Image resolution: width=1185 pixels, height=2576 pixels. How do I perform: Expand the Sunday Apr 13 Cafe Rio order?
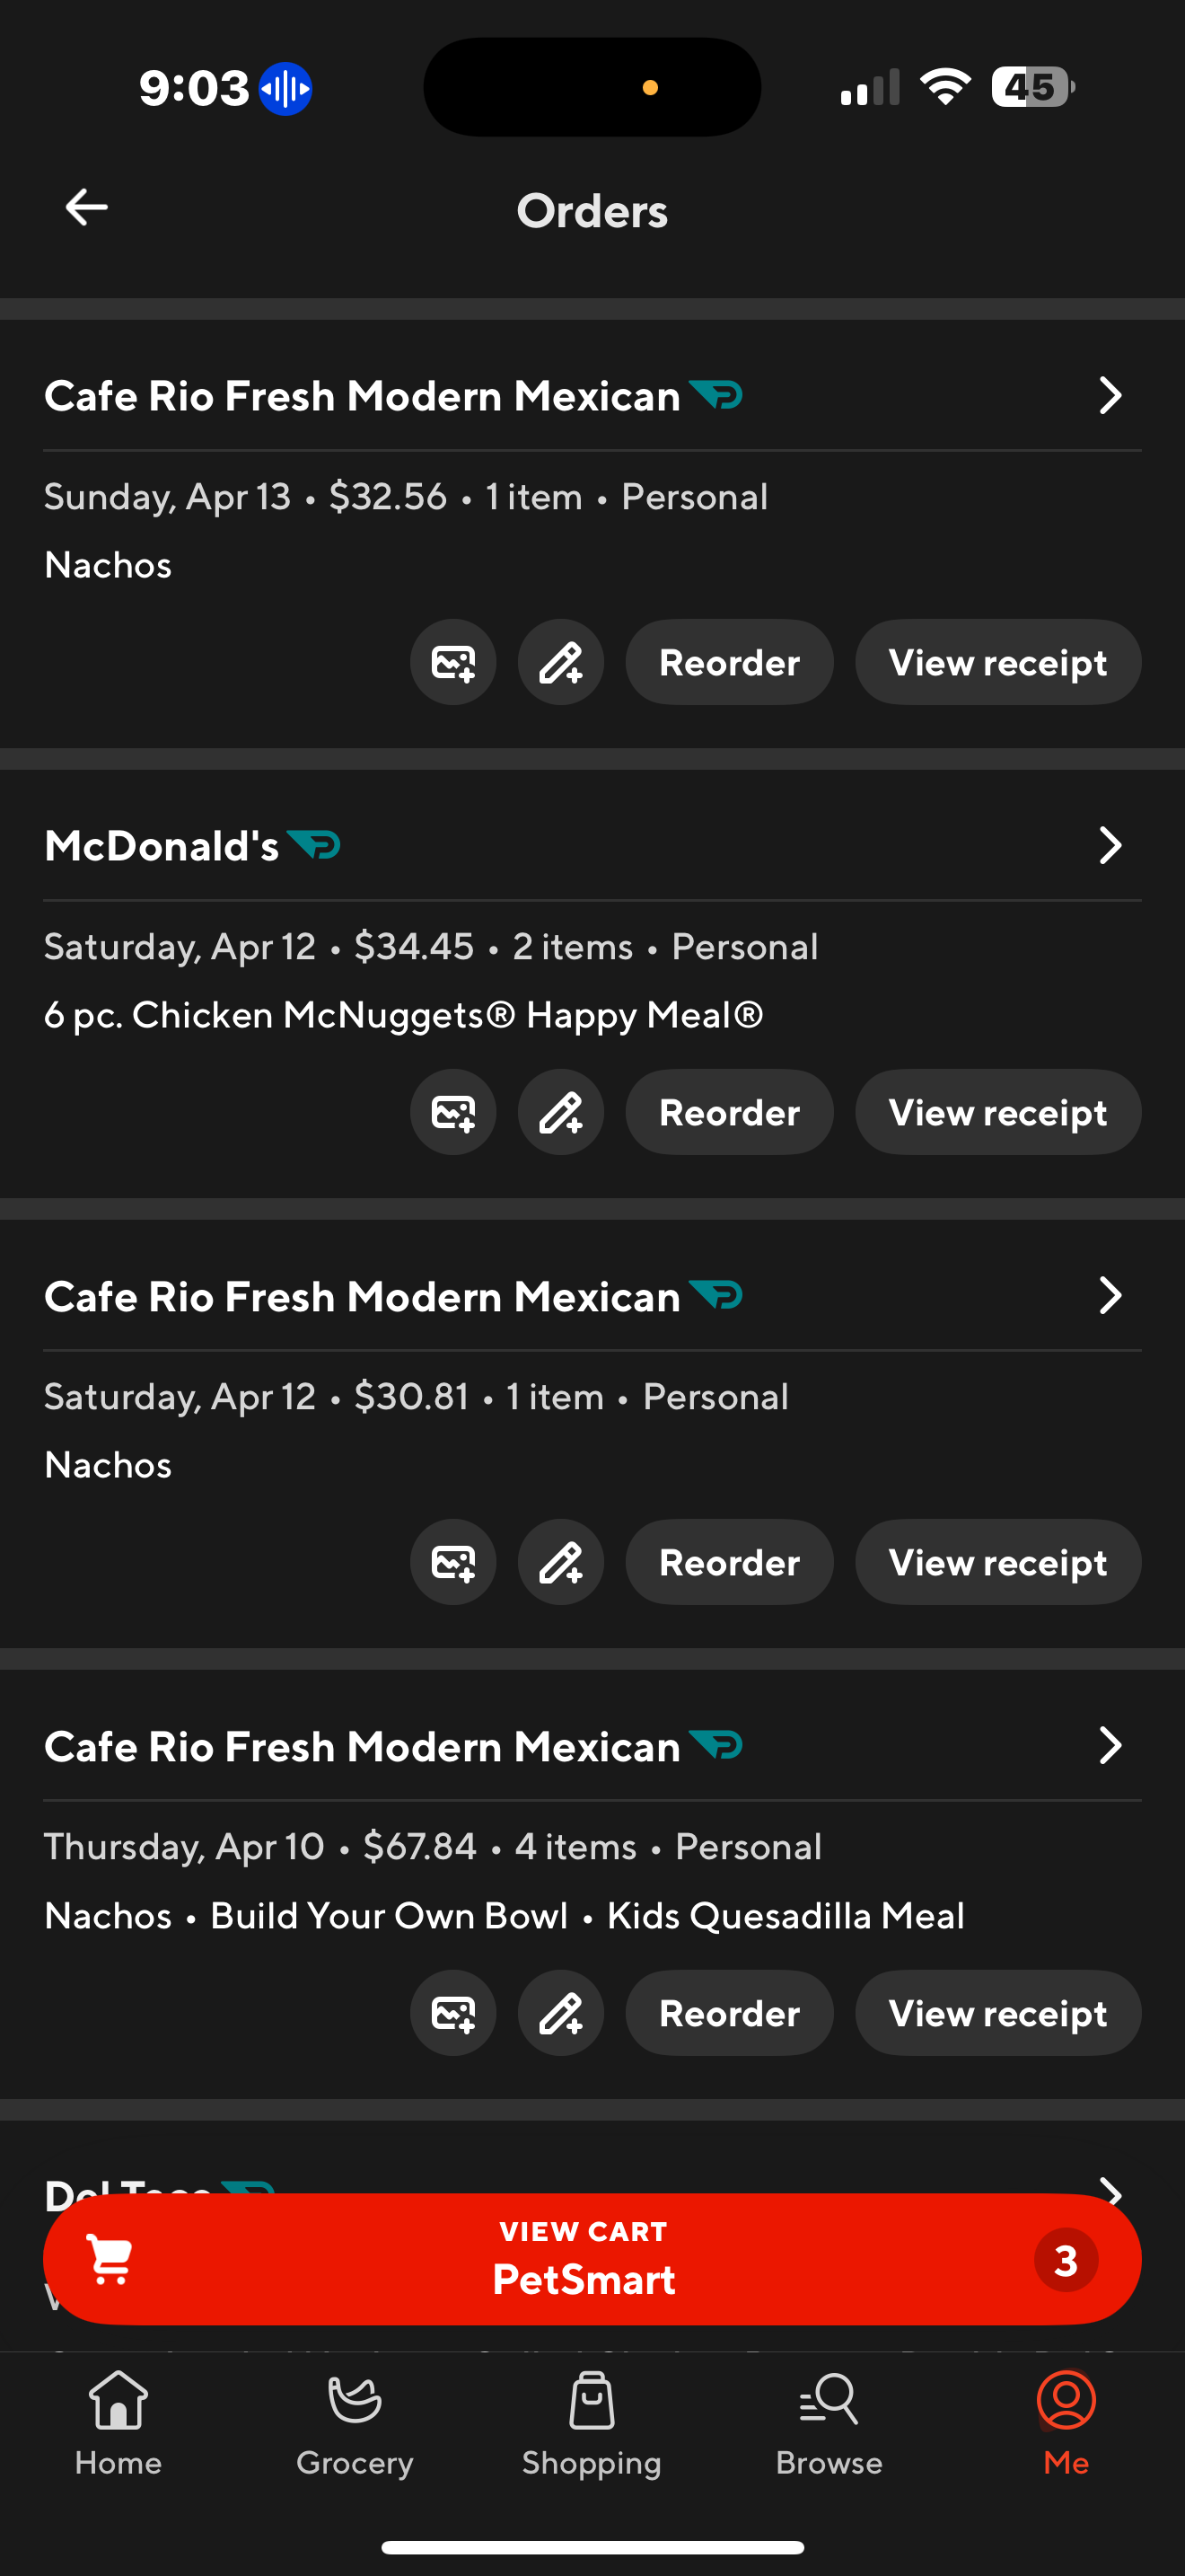point(1109,396)
